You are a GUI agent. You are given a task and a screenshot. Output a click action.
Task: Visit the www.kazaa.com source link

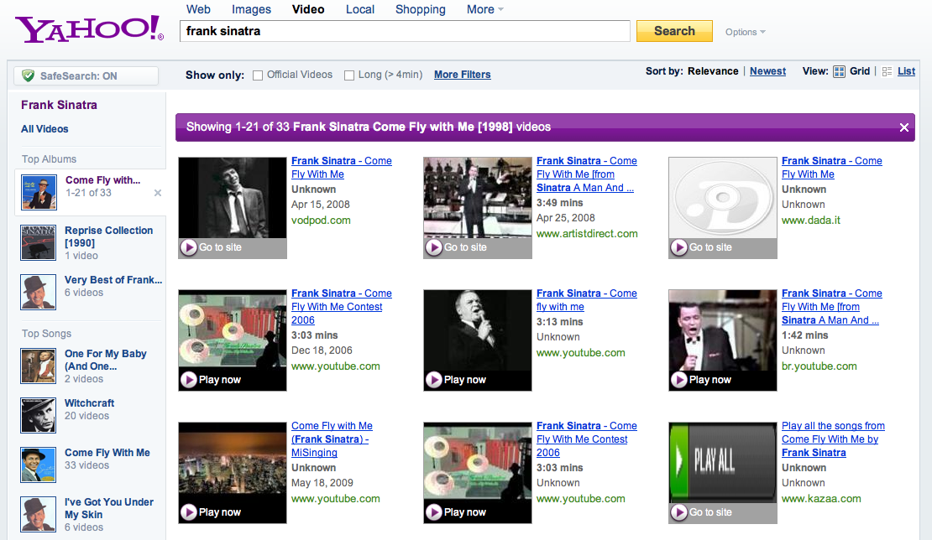tap(821, 498)
